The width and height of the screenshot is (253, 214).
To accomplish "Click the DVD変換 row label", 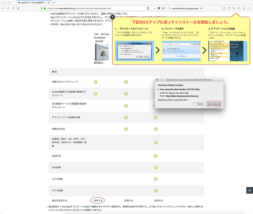I will tap(56, 168).
